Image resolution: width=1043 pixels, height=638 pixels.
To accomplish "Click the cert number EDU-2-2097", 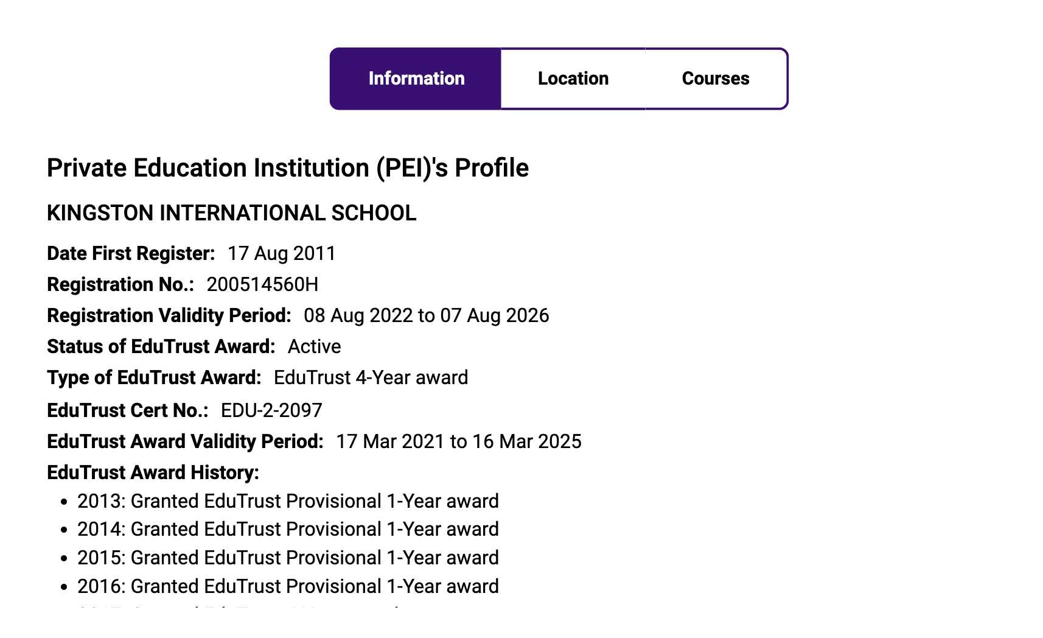I will coord(271,410).
